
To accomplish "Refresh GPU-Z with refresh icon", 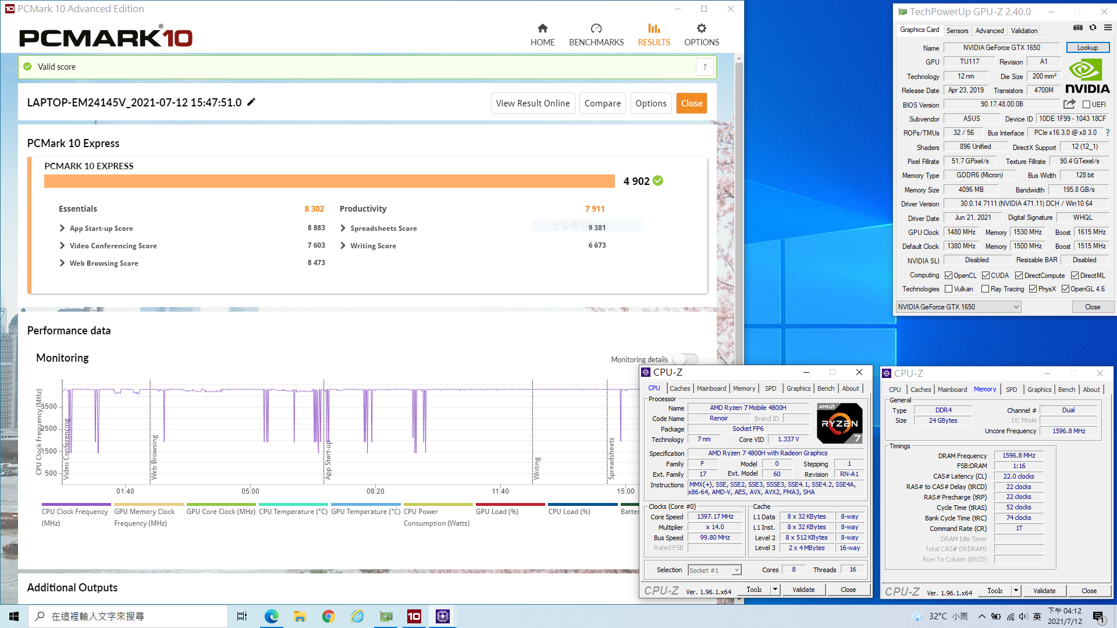I will pyautogui.click(x=1093, y=27).
